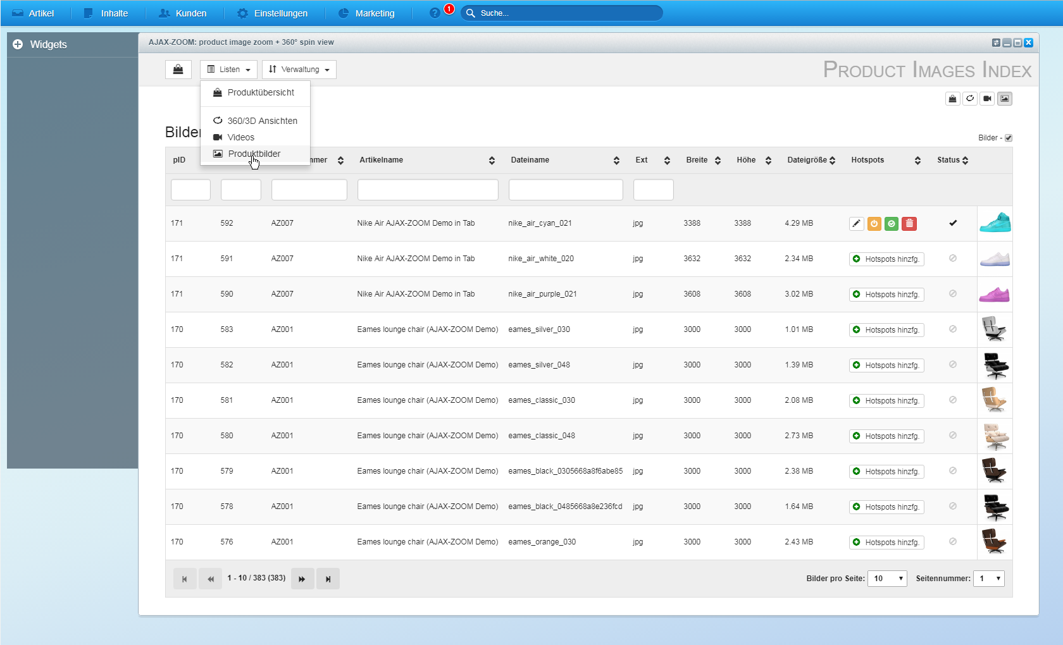
Task: Click the red trash delete icon
Action: click(x=909, y=223)
